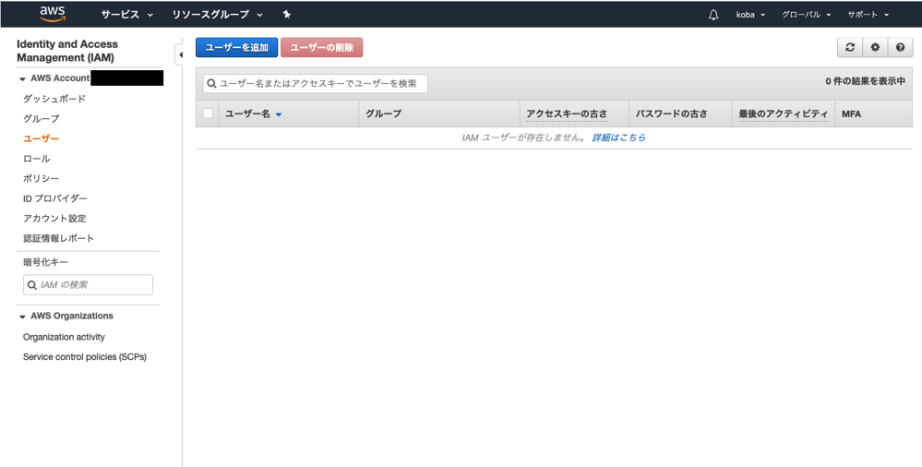Select all users checkbox in header

208,114
